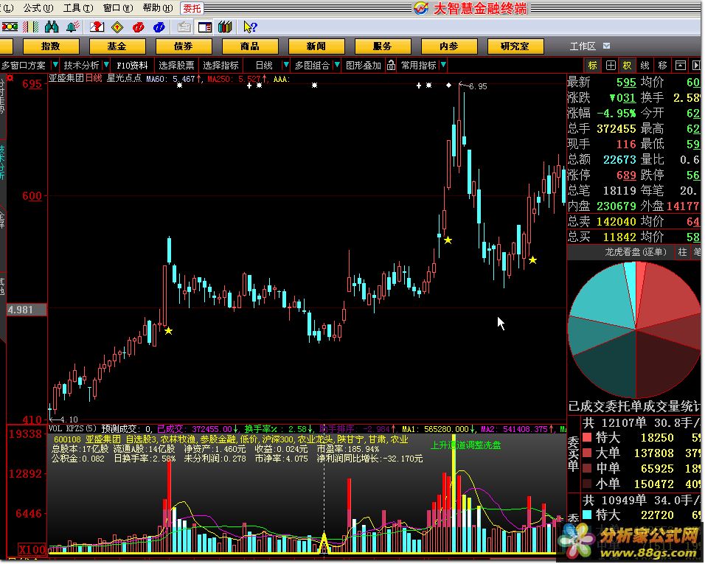Viewport: 705px width, 564px height.
Task: Click the window layout toolbar icon
Action: tap(205, 27)
